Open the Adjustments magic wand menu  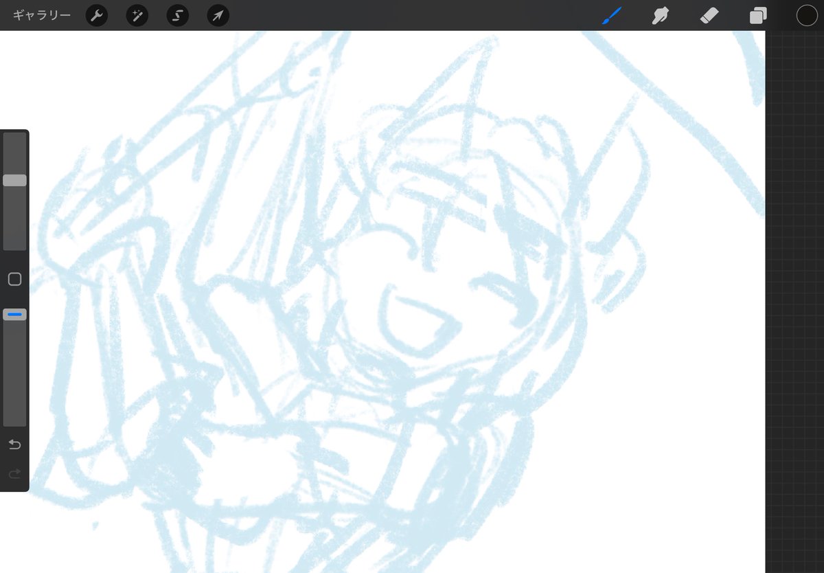click(137, 16)
